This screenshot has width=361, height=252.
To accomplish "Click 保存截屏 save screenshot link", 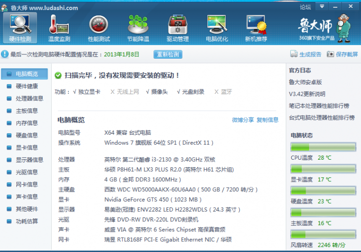I will [x=347, y=54].
